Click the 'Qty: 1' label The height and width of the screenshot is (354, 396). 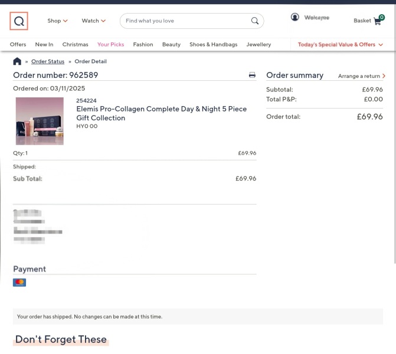[x=21, y=153]
